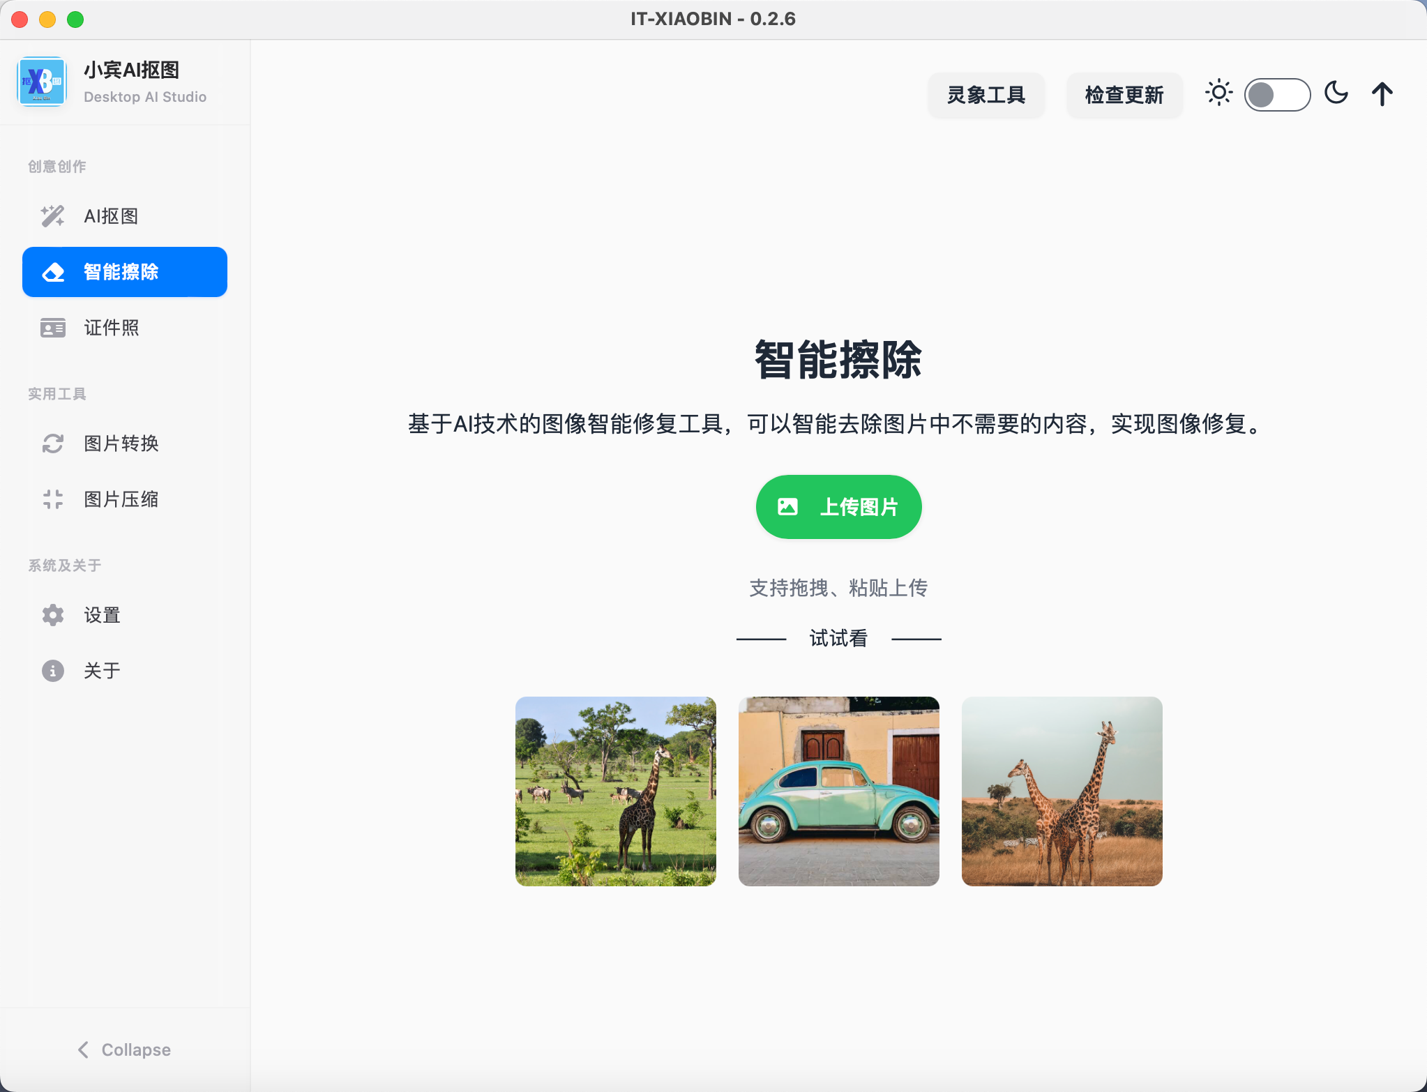Open the AI抠图 menu entry
This screenshot has height=1092, width=1427.
tap(125, 216)
